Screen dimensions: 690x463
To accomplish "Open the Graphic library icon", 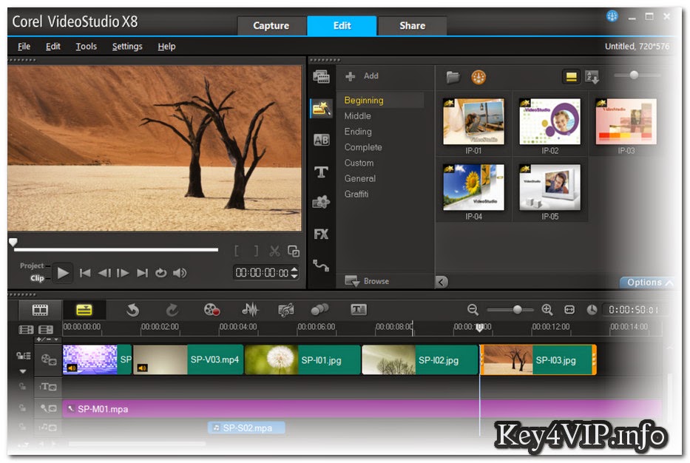I will (x=321, y=203).
